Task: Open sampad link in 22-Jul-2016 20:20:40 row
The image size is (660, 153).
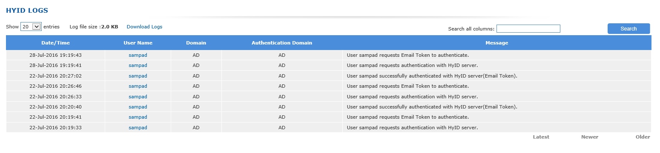Action: point(138,107)
